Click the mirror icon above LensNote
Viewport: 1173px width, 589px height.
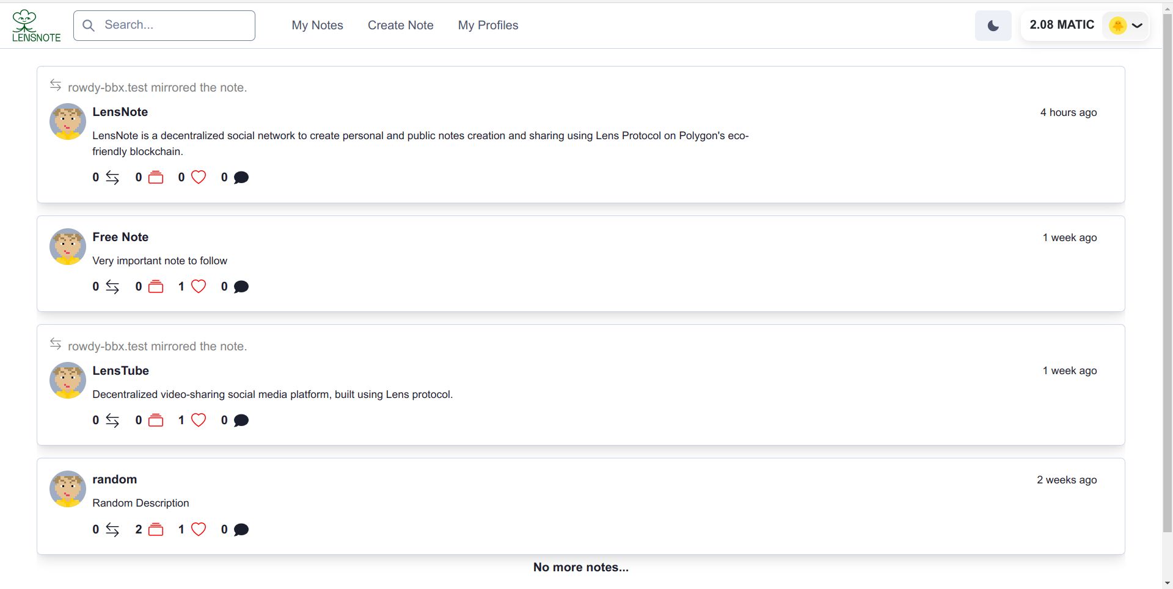click(x=56, y=85)
